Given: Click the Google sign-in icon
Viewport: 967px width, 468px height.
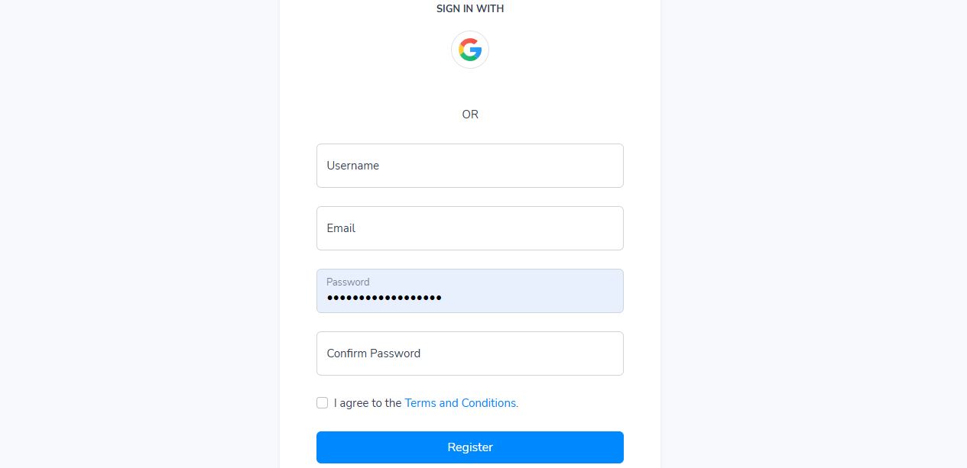Looking at the screenshot, I should click(x=470, y=50).
